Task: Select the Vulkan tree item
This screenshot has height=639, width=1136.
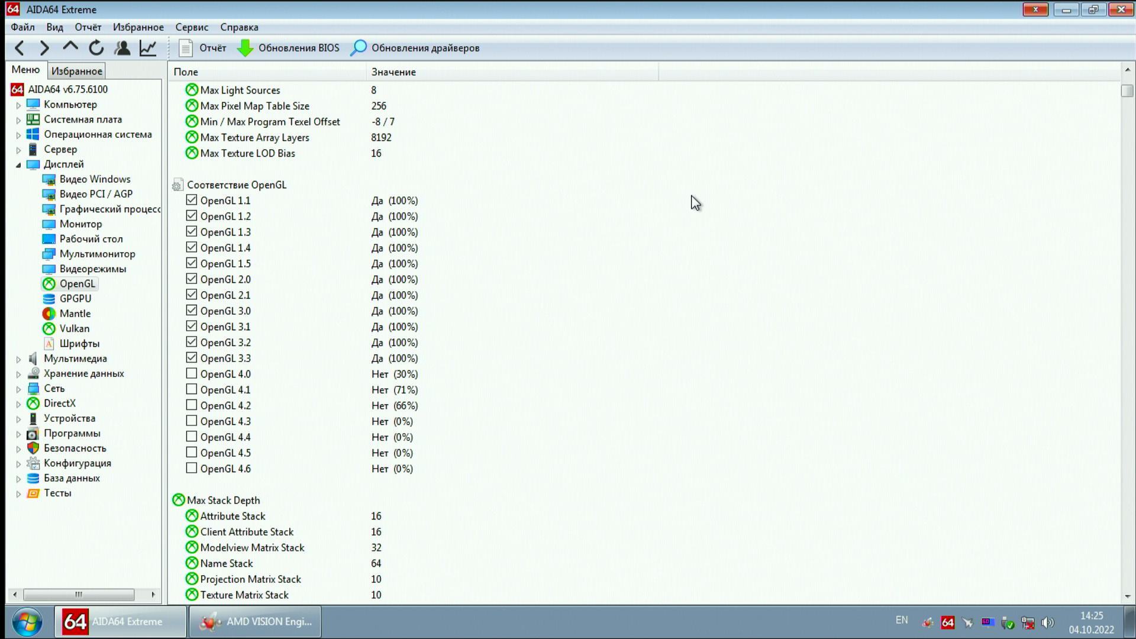Action: click(74, 328)
